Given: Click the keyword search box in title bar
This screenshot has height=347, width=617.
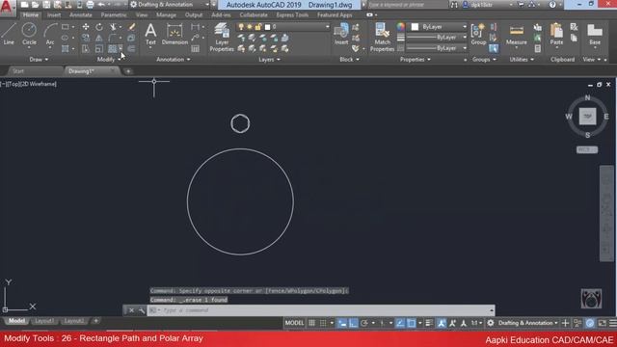Looking at the screenshot, I should tap(407, 5).
